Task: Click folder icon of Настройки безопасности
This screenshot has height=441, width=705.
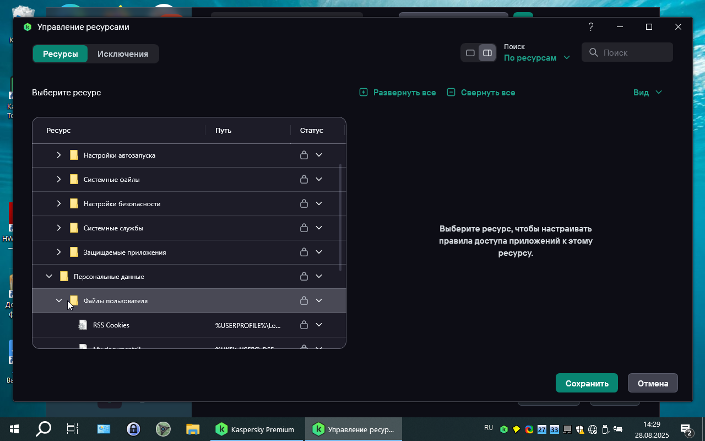Action: pos(74,204)
